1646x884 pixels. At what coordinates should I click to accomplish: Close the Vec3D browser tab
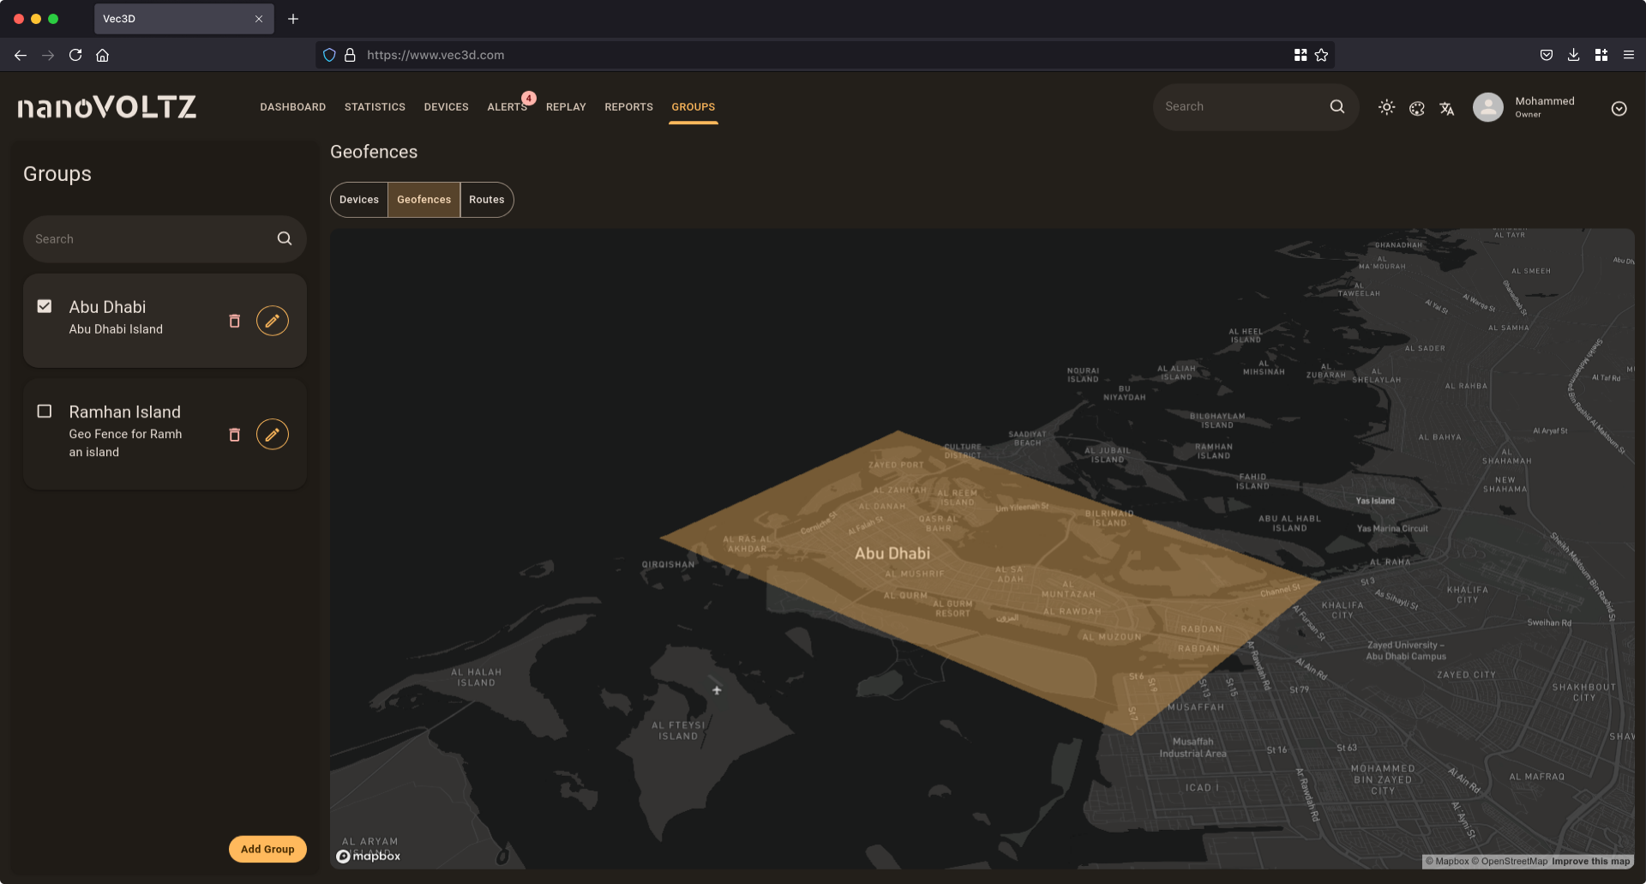[x=259, y=19]
